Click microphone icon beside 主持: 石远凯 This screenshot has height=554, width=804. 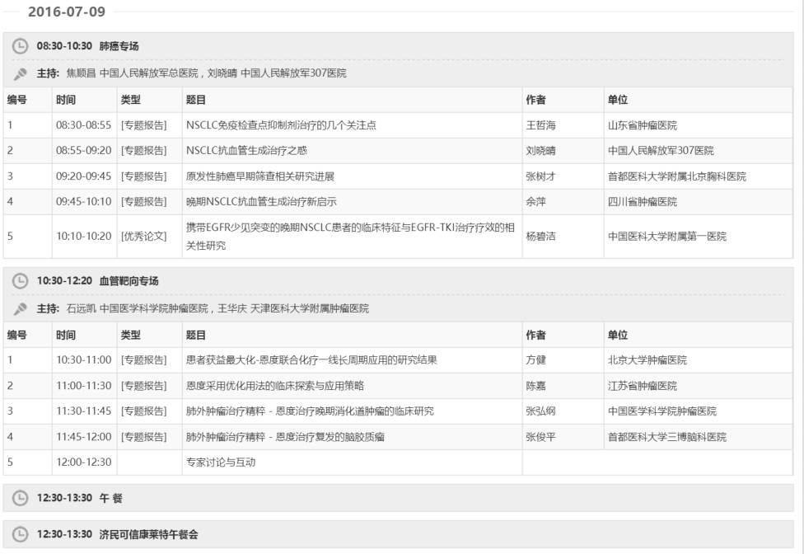coord(20,309)
